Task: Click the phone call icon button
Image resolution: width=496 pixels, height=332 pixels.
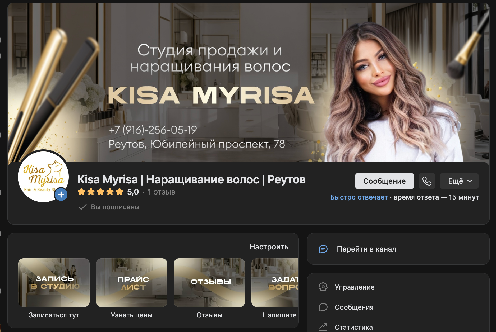Action: pyautogui.click(x=427, y=181)
